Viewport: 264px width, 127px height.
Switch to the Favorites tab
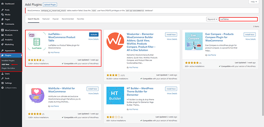(81, 19)
